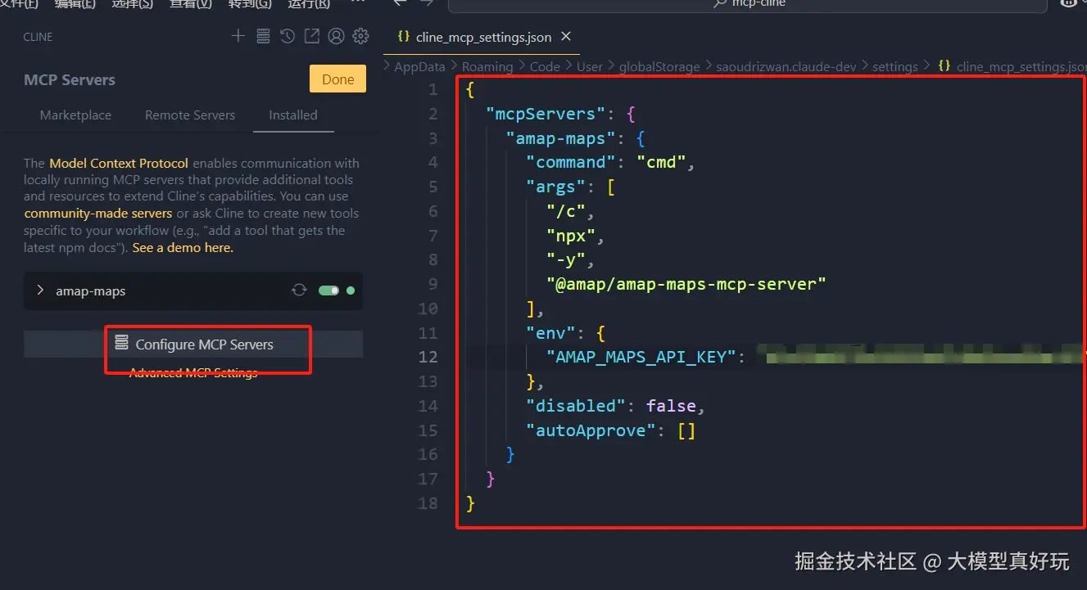
Task: Close the cline_mcp_settings.json tab
Action: click(565, 37)
